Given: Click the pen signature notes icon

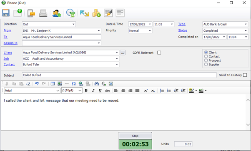Looking at the screenshot, I should [x=108, y=13].
